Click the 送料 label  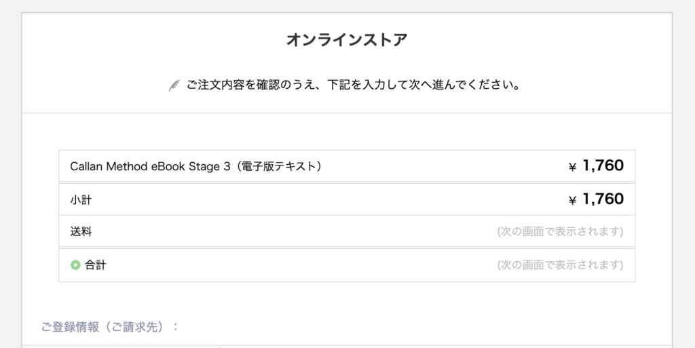click(81, 231)
